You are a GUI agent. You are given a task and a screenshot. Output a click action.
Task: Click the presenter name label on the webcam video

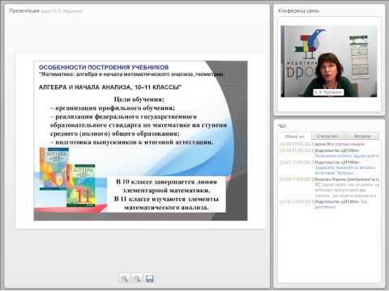(x=328, y=92)
